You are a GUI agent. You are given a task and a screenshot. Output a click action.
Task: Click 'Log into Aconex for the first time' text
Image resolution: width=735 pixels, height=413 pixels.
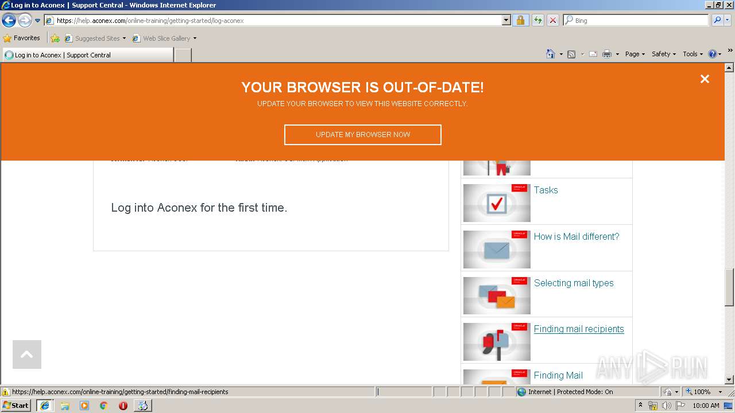click(x=199, y=208)
